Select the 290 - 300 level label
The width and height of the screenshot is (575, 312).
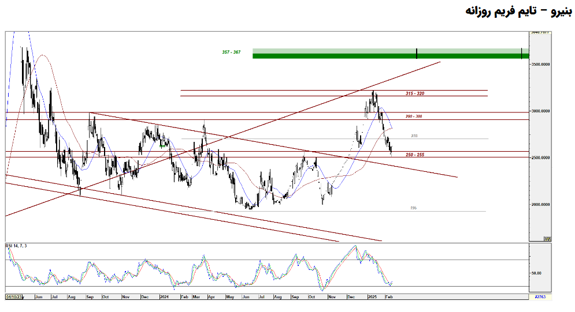414,116
